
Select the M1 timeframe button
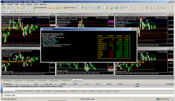[x=3, y=11]
